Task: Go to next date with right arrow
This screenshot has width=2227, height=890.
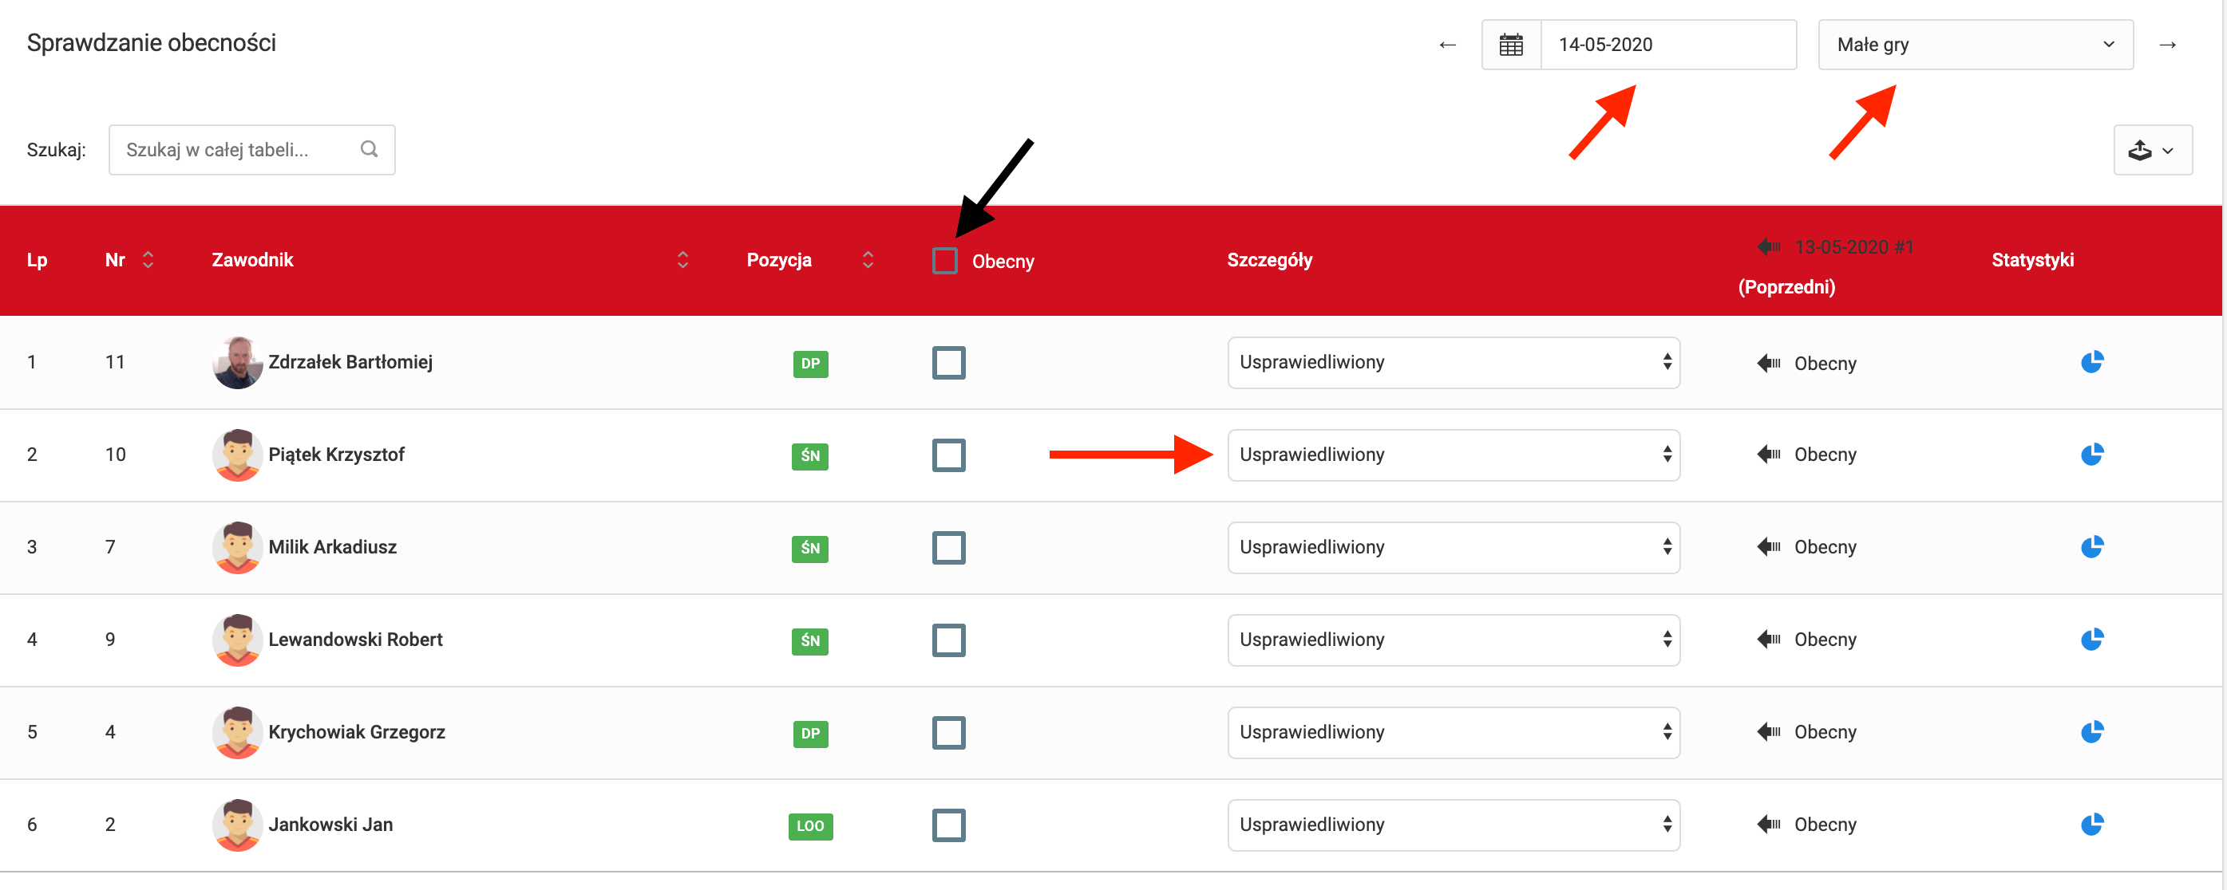Action: point(2166,45)
